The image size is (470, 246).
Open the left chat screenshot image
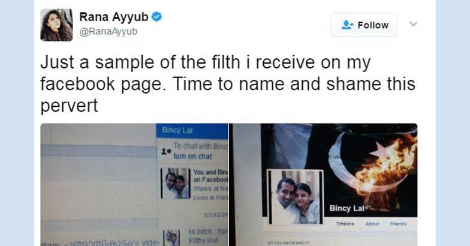point(134,185)
